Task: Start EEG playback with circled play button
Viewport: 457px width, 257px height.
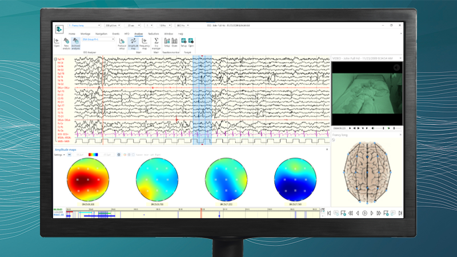Action: click(364, 213)
